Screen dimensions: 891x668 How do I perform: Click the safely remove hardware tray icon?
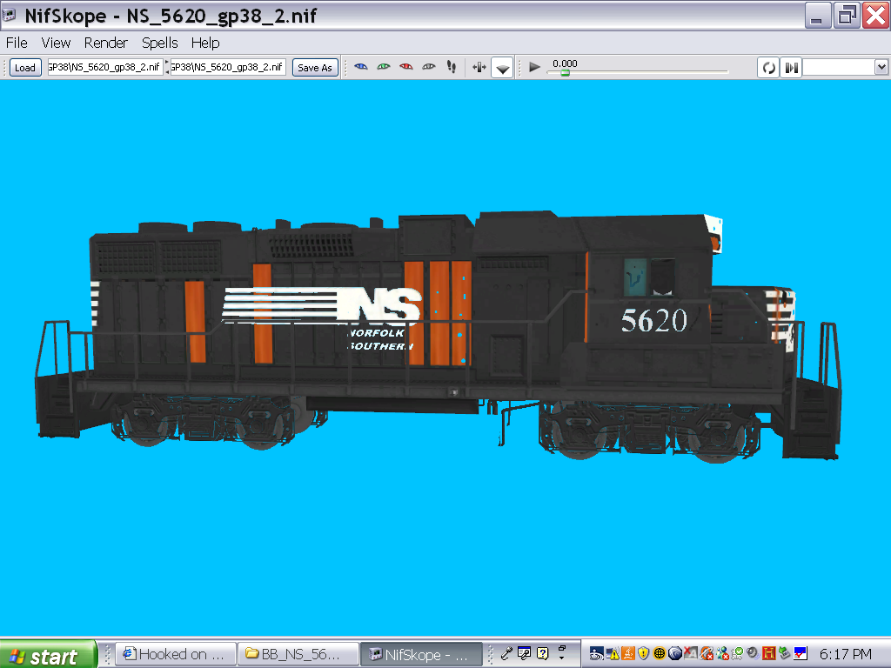pos(785,653)
